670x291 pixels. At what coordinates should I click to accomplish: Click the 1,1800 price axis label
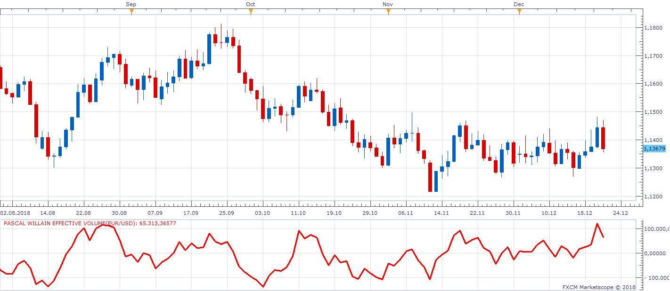[653, 28]
